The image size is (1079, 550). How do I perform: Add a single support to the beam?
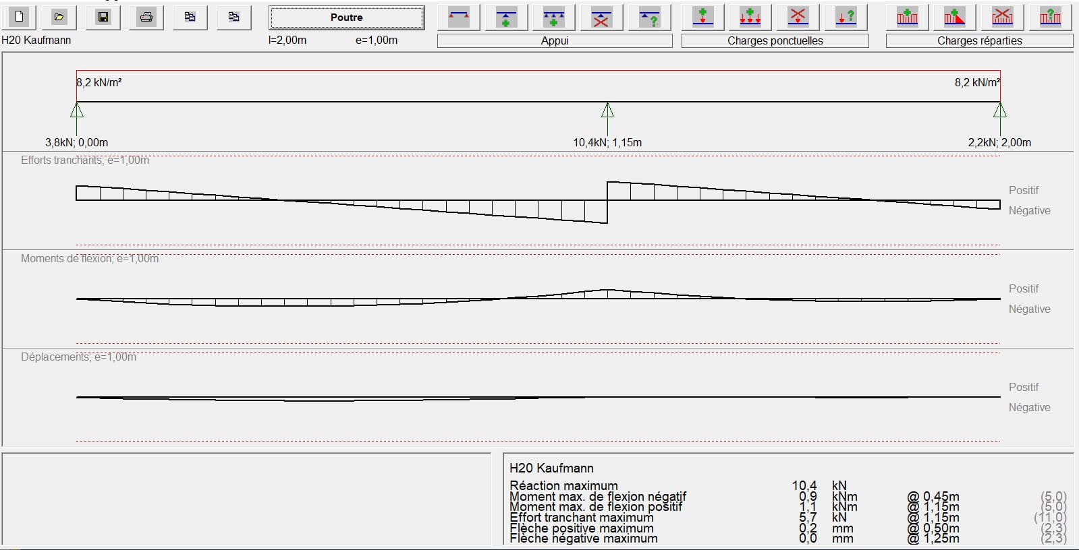[506, 18]
